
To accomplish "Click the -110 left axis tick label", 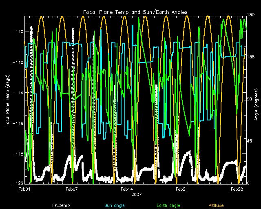I will [x=17, y=32].
